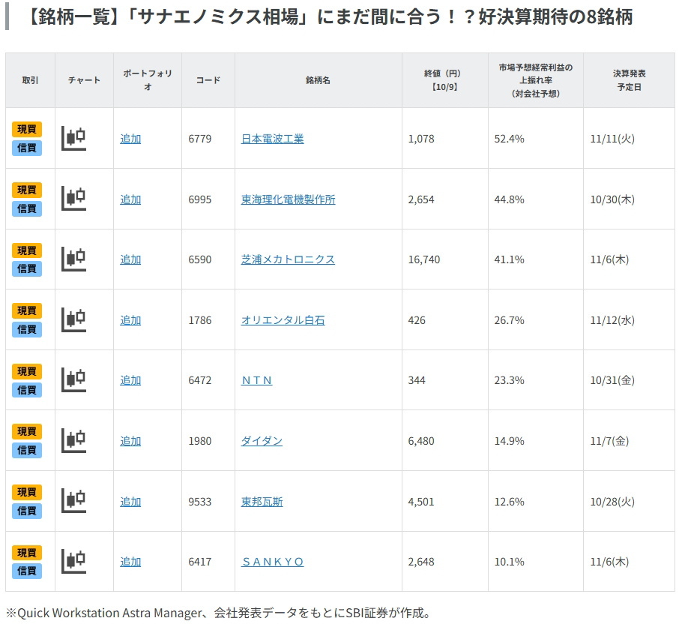Screen dimensions: 682x630
Task: Open the chart icon for 東海理化電機製作所
Action: (x=73, y=199)
